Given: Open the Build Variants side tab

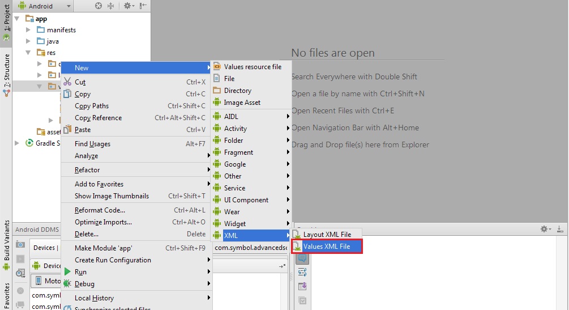Looking at the screenshot, I should click(x=6, y=245).
